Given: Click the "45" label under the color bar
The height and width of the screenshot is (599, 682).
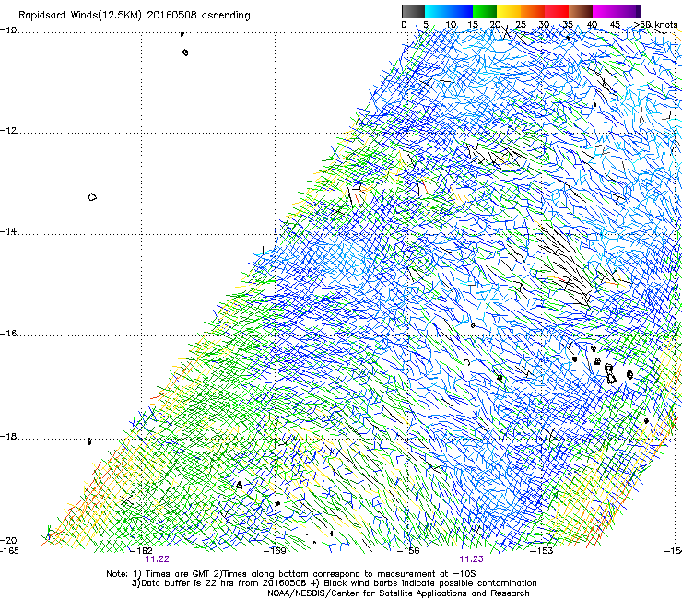Looking at the screenshot, I should (615, 25).
